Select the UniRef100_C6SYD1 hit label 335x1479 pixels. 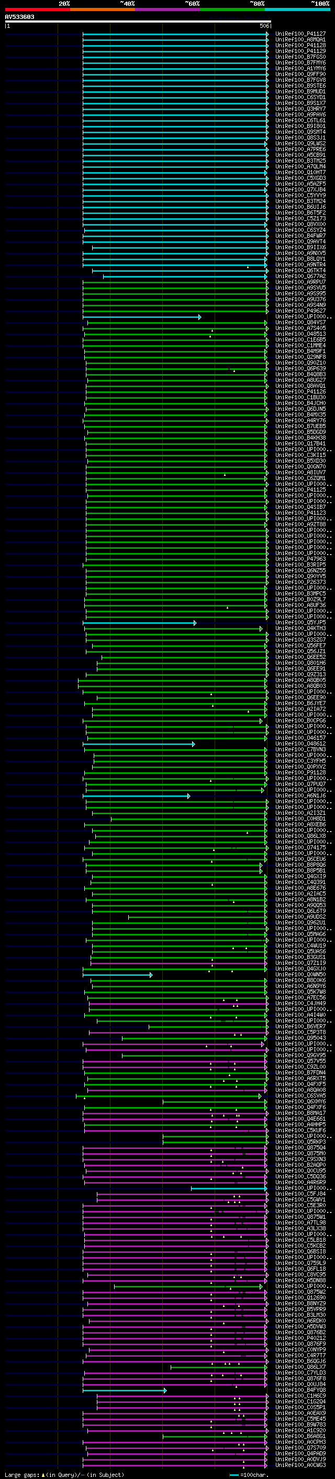click(x=300, y=98)
